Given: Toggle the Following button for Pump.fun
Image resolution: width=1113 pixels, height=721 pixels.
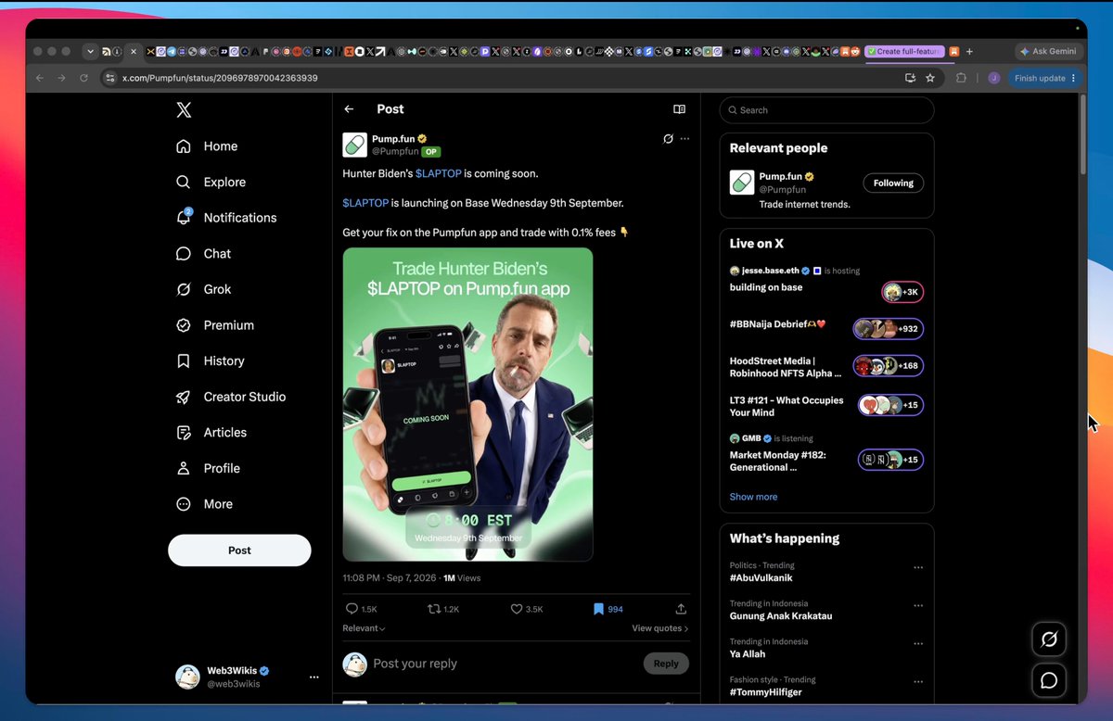Looking at the screenshot, I should pos(893,183).
